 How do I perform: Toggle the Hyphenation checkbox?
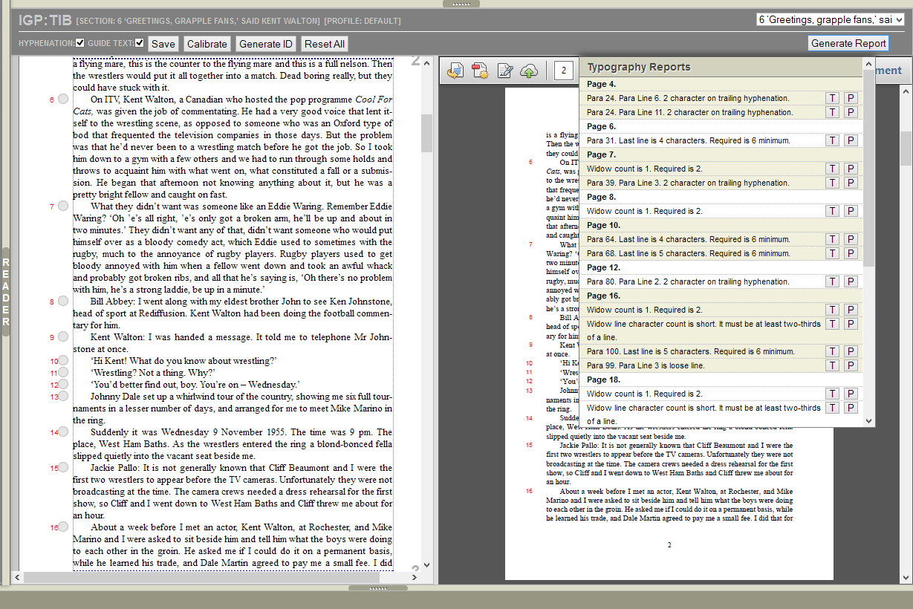click(x=80, y=42)
